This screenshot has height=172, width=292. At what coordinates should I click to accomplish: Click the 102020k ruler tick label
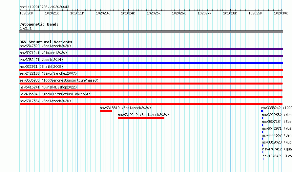coord(26,13)
